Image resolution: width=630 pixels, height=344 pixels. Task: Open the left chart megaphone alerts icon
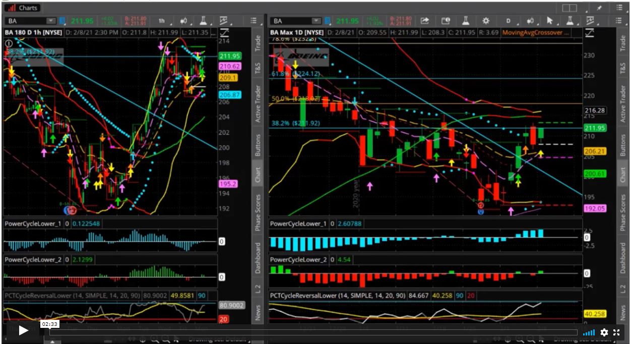point(184,21)
